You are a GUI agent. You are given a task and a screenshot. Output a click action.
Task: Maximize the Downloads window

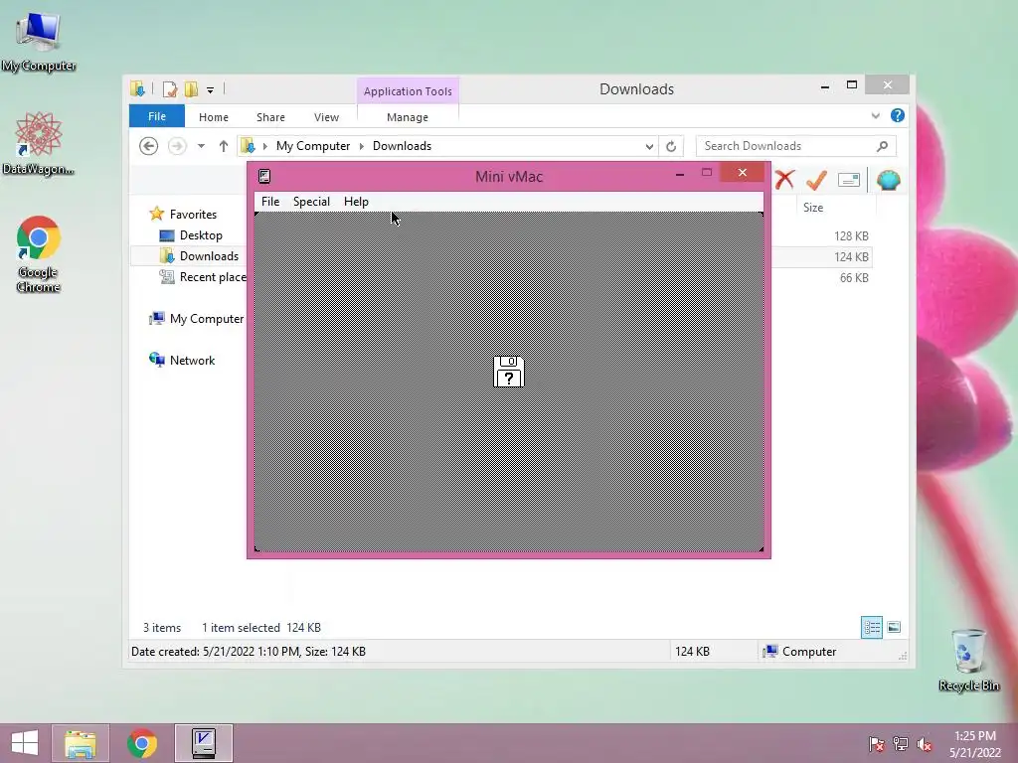[852, 85]
